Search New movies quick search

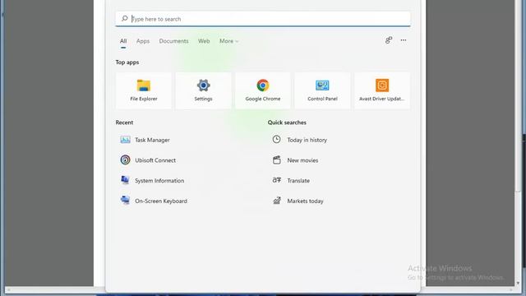point(302,160)
